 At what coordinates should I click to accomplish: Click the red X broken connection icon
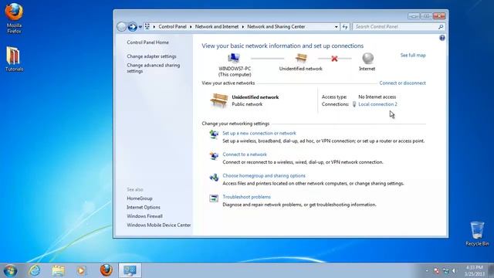click(334, 59)
